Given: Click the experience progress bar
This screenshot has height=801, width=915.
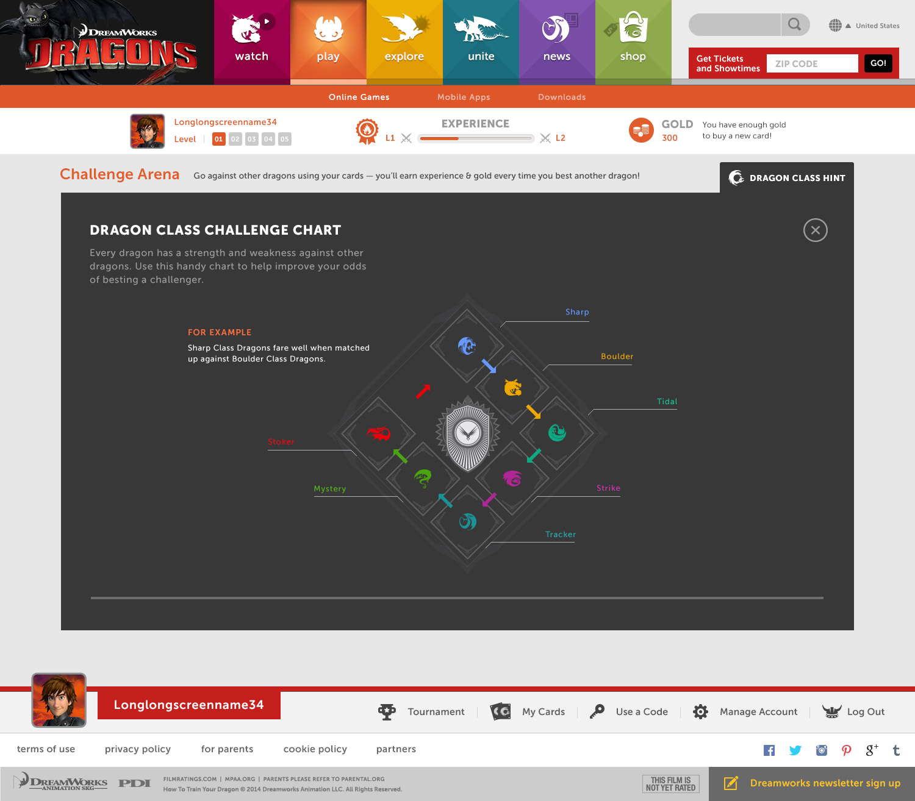Looking at the screenshot, I should 476,138.
